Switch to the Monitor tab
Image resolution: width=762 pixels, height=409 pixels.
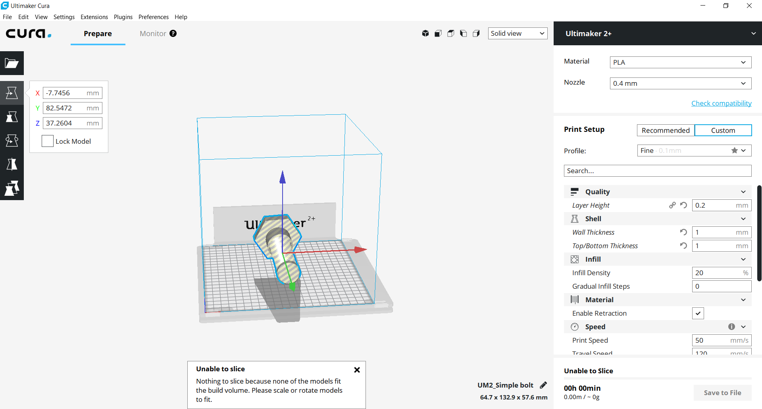153,34
